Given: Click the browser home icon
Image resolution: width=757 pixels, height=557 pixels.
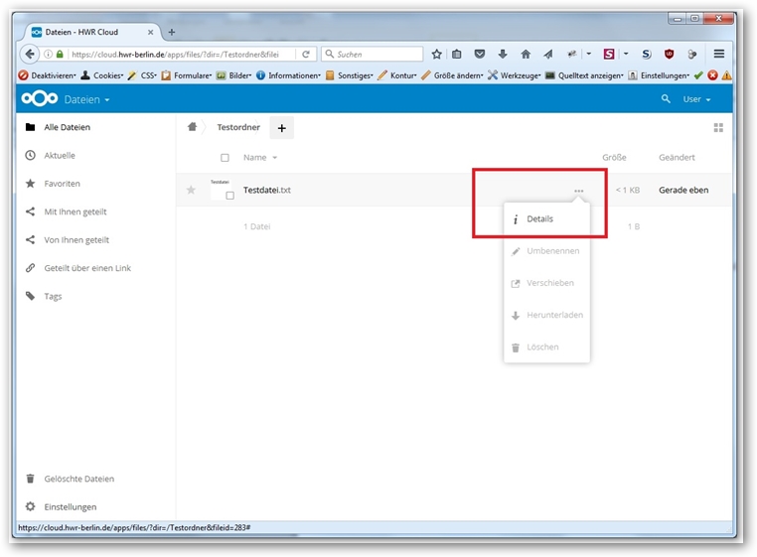Looking at the screenshot, I should [526, 54].
